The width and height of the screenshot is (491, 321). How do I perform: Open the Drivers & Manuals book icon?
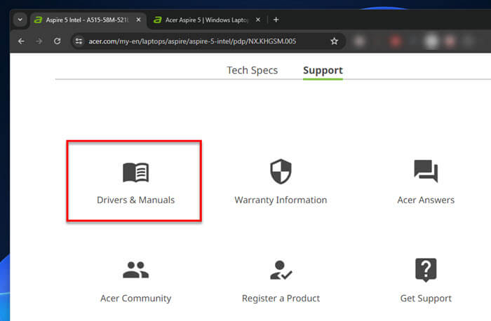coord(135,172)
